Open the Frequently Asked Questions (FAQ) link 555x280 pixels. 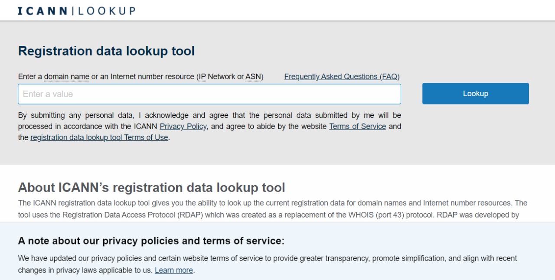coord(342,77)
